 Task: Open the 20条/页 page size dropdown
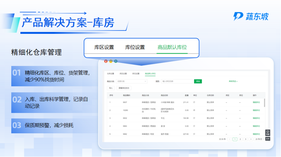(x=260, y=139)
